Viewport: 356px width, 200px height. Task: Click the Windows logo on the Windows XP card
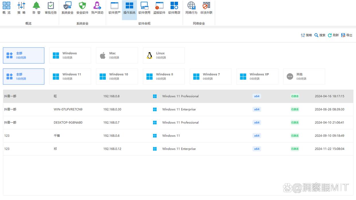243,77
